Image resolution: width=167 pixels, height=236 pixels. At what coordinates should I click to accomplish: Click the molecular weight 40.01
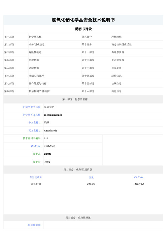(x=47, y=162)
